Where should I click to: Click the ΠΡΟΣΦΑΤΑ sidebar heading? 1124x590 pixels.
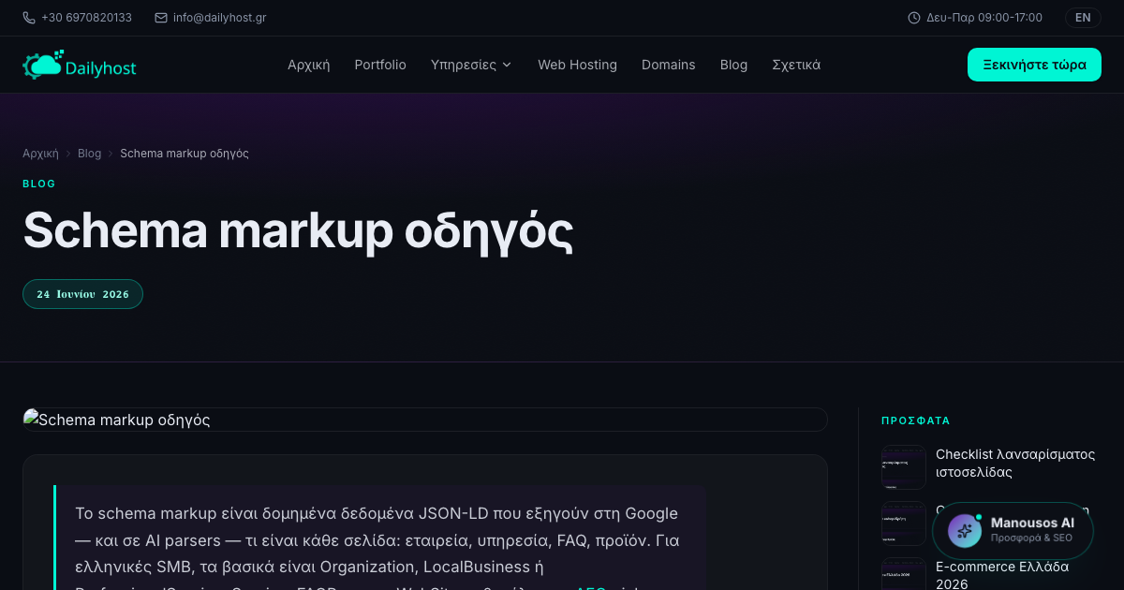[x=916, y=421]
